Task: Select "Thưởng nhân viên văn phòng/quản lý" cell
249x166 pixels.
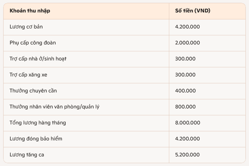Action: 54,107
